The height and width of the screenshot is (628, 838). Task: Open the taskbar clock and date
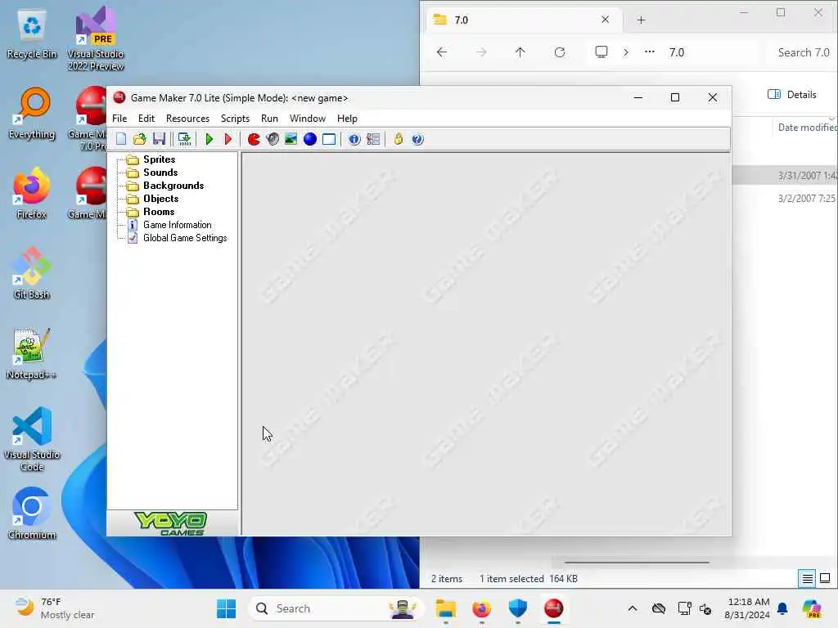(x=748, y=608)
